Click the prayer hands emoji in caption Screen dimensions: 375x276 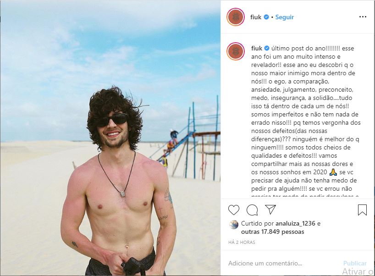[x=333, y=172]
